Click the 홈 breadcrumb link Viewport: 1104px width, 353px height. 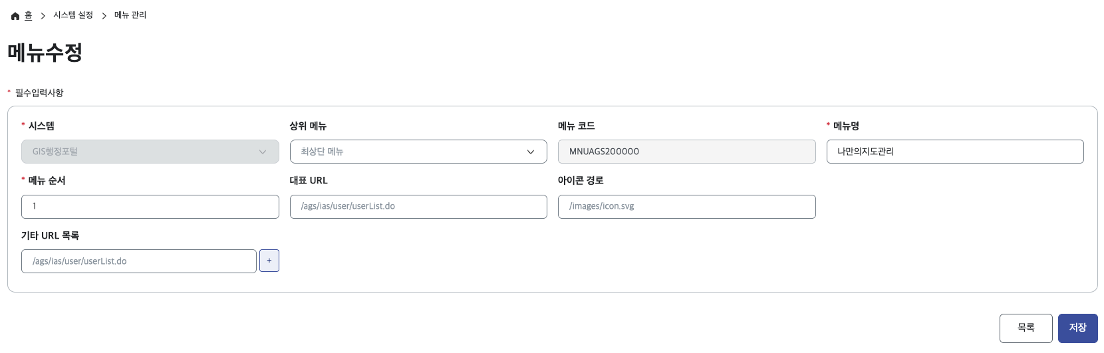(28, 15)
